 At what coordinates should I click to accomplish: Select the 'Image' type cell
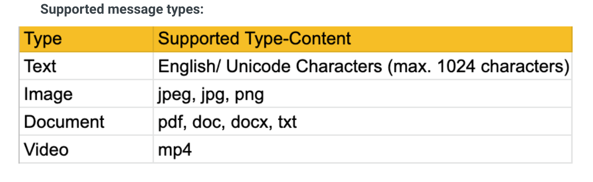click(x=86, y=94)
